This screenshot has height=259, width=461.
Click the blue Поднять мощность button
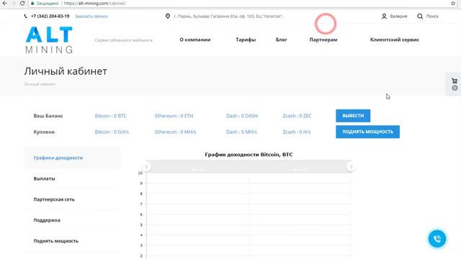[368, 132]
